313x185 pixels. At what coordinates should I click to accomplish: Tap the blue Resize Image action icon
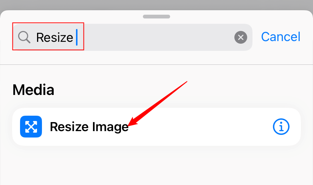point(31,127)
